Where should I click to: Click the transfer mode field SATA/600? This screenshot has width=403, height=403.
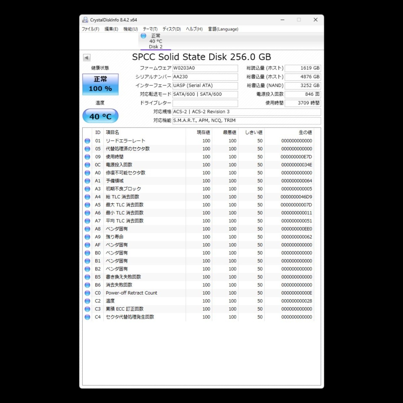click(x=205, y=94)
